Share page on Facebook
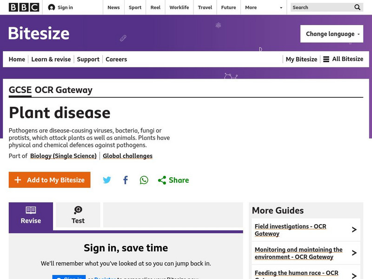Screen dimensions: 372x279 (126, 180)
